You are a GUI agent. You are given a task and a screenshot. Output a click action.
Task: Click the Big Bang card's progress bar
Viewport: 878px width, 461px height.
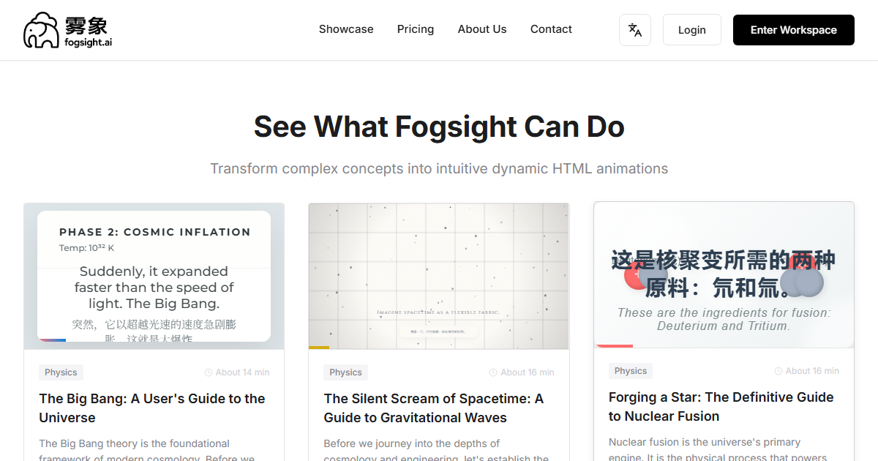click(x=52, y=340)
